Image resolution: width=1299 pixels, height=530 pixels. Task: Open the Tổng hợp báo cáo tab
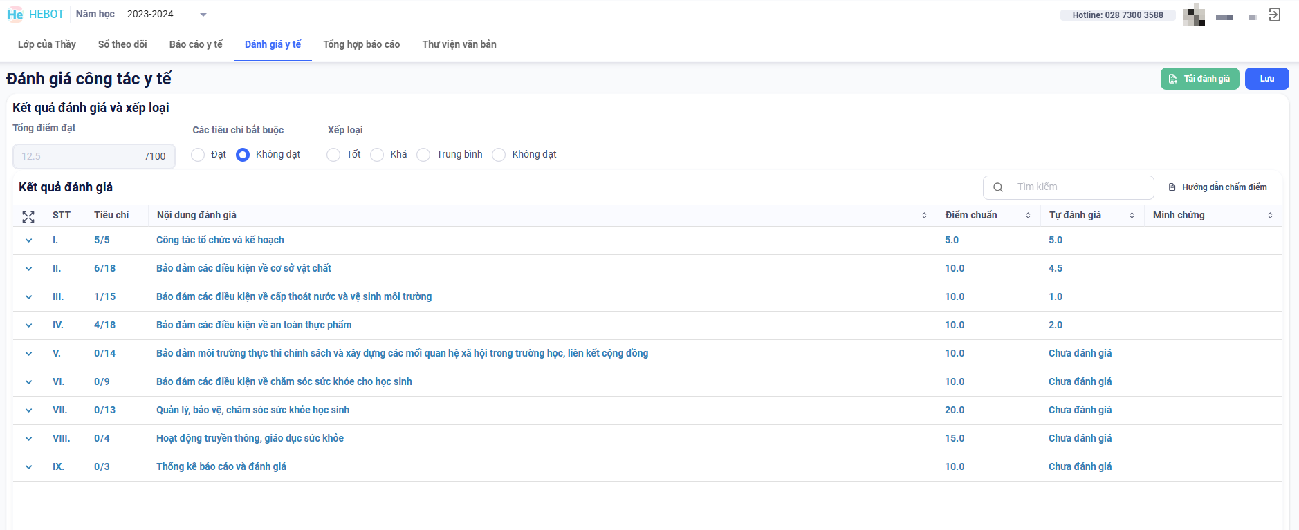361,44
